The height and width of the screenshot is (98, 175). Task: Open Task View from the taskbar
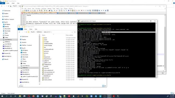pos(15,96)
